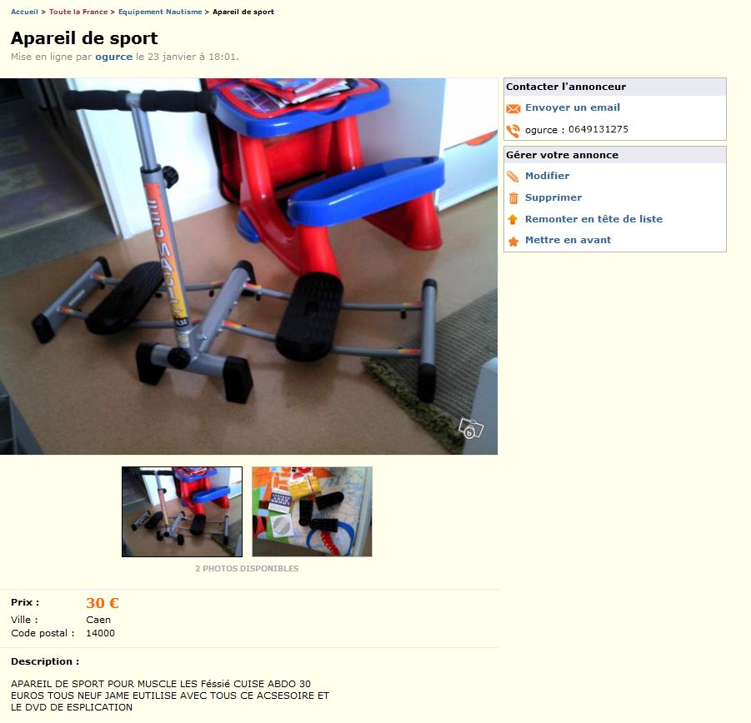
Task: Open seller profile ogurce in the byline
Action: [113, 57]
